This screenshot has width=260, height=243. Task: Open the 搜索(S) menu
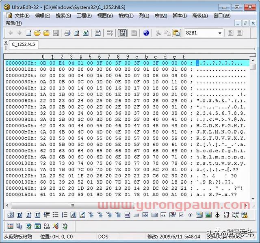tap(63, 15)
